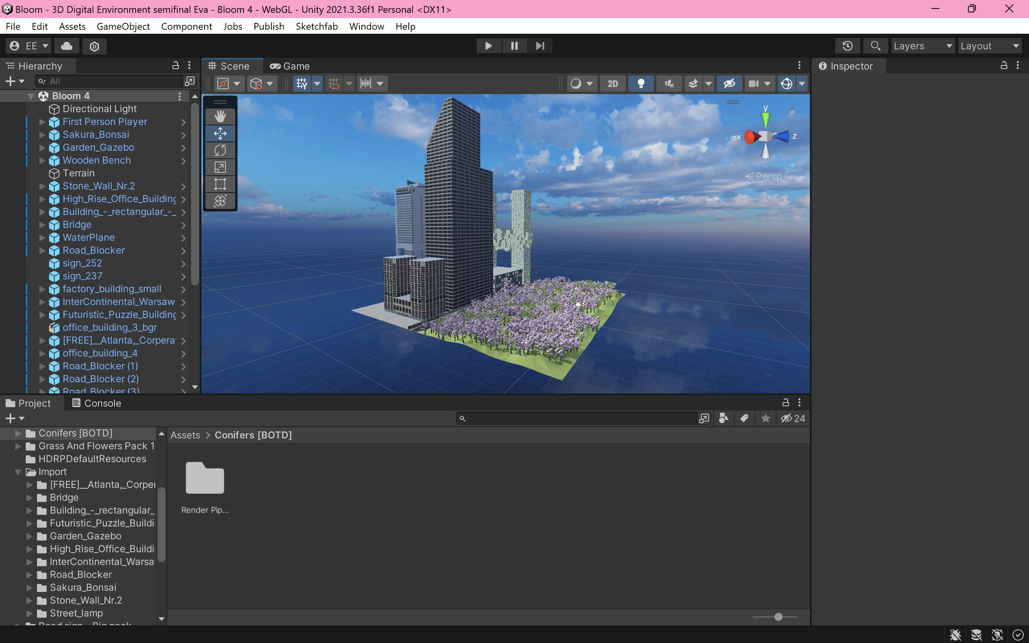
Task: Select the Rotate tool
Action: pyautogui.click(x=220, y=150)
